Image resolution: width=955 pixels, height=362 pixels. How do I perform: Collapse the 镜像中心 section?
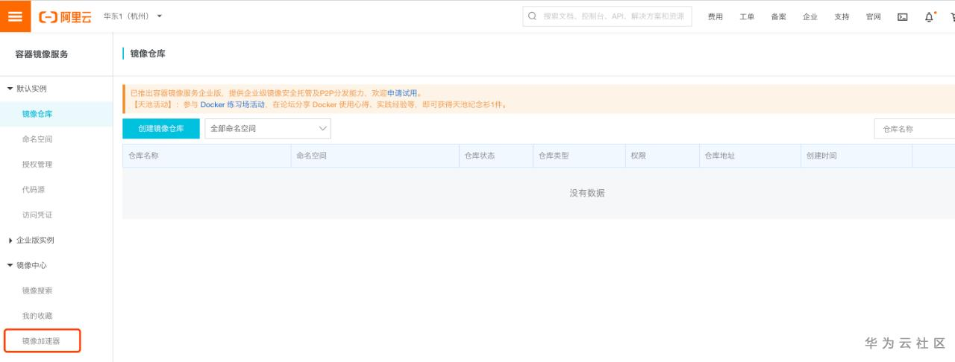tap(27, 265)
